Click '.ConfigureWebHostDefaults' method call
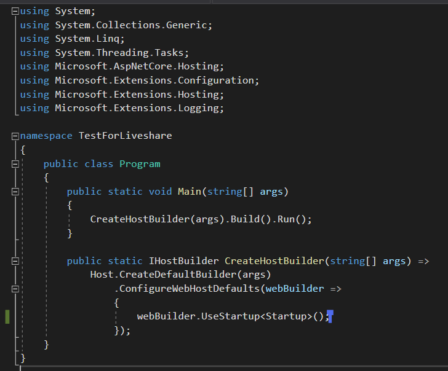Image resolution: width=448 pixels, height=371 pixels. pyautogui.click(x=186, y=289)
